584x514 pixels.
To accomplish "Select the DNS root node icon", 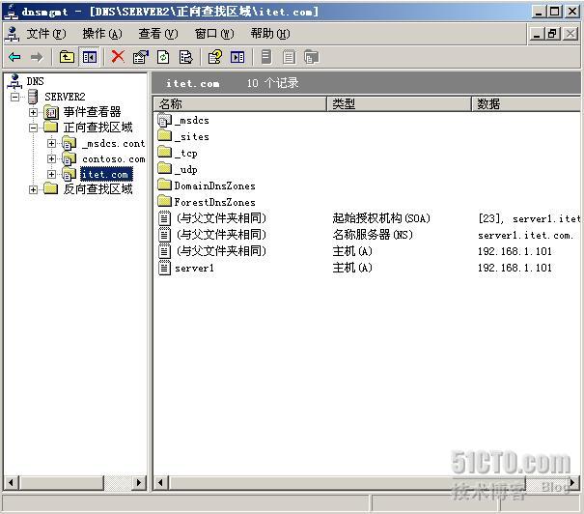I will click(x=14, y=81).
